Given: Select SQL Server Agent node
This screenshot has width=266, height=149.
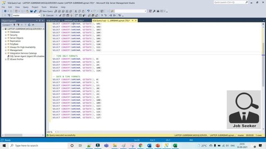Looking at the screenshot, I should (x=27, y=56).
